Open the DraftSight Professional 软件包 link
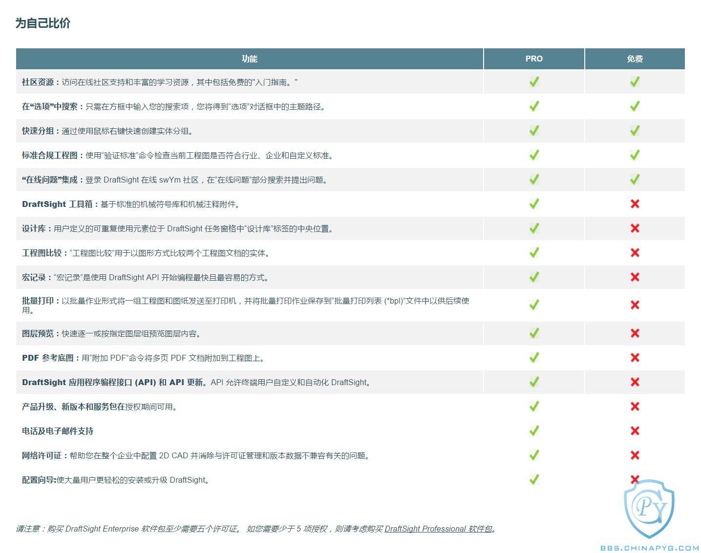 point(438,529)
